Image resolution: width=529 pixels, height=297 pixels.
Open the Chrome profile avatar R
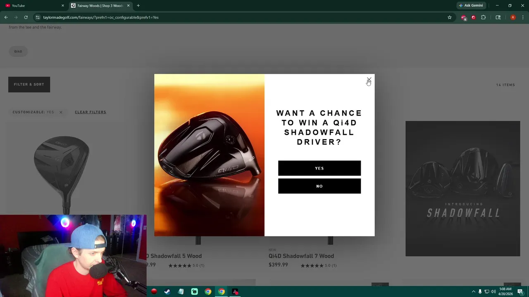click(x=513, y=17)
